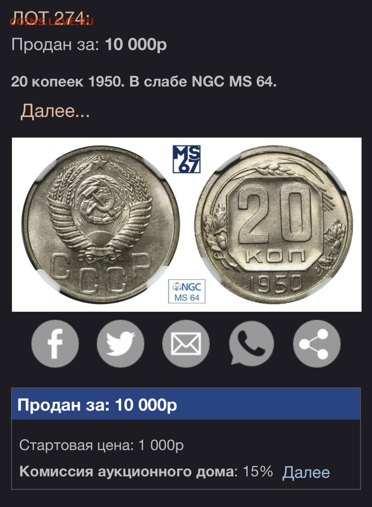The image size is (372, 507).
Task: Share the lot through WhatsApp icon
Action: click(251, 343)
